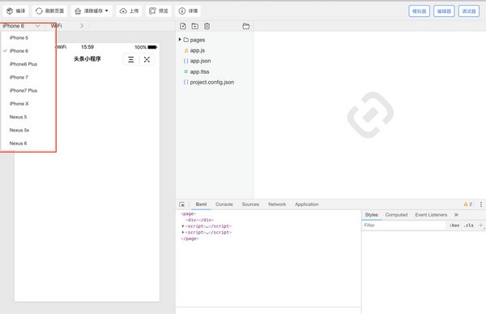
Task: Open the clear cache (清除缓存) dropdown
Action: click(92, 11)
